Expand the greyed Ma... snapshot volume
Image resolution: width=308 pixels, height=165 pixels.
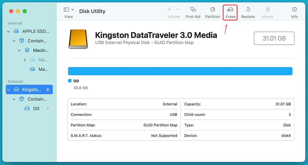25,60
